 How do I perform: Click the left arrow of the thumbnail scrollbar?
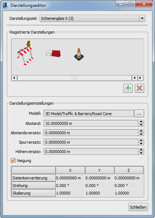click(14, 78)
